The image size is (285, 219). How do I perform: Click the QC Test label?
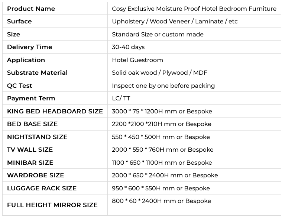[20, 86]
